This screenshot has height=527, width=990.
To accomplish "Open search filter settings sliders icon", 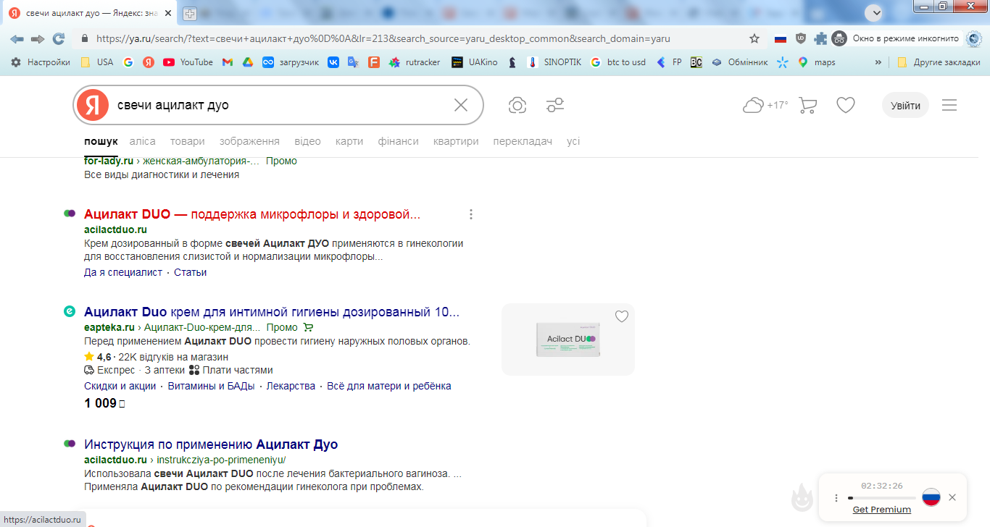I will (x=555, y=106).
